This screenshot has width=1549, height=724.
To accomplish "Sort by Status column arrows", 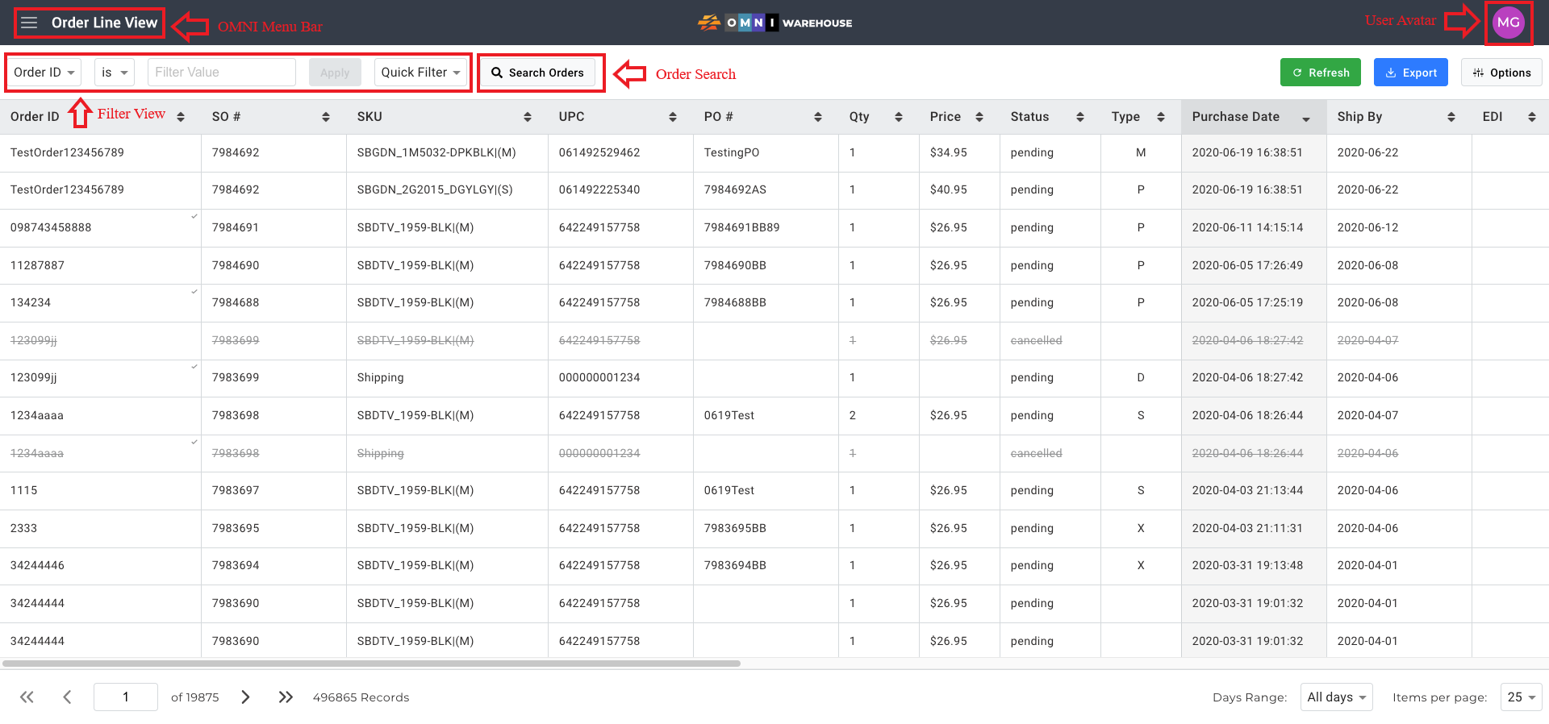I will coord(1080,117).
